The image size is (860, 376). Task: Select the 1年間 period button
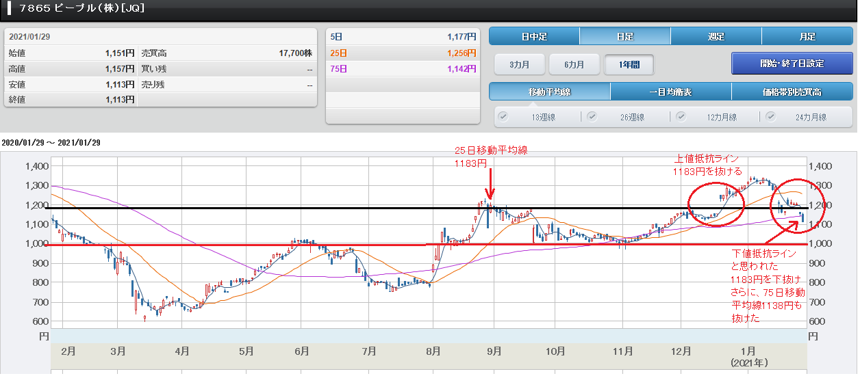[629, 65]
